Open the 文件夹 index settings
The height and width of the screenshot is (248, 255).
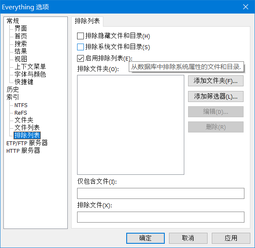[24, 120]
